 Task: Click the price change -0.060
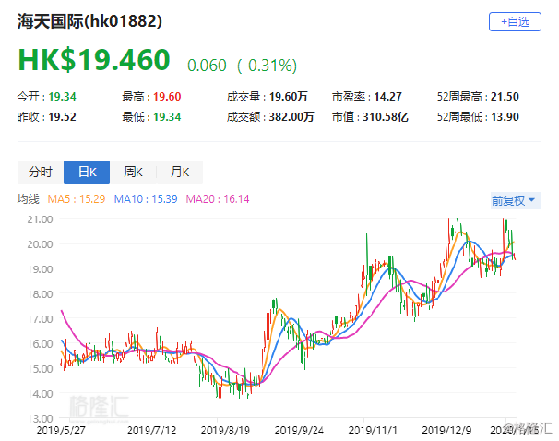point(204,66)
